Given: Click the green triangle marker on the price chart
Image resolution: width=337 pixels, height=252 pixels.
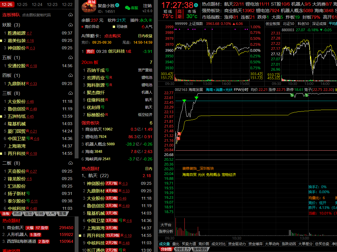Looking at the screenshot, I should tap(184, 101).
